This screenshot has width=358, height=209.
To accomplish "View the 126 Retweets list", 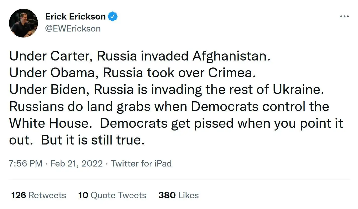I will coord(39,195).
